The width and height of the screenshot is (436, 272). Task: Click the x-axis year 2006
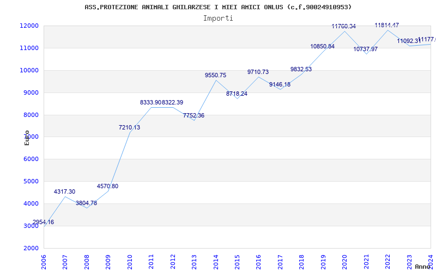(44, 262)
